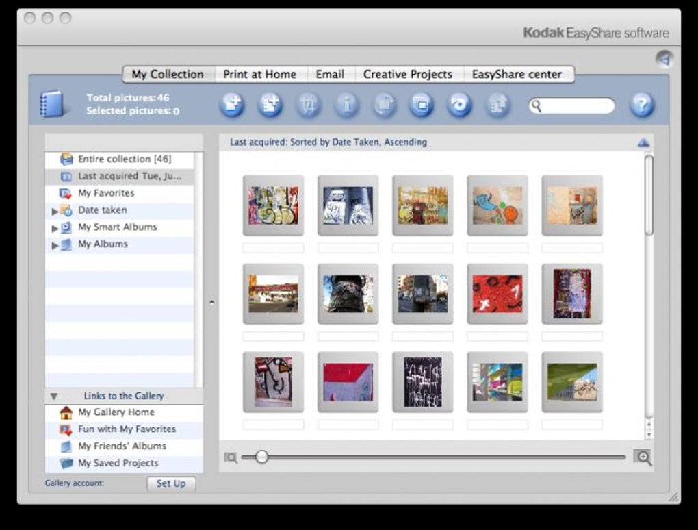Open the Creative Projects tab
698x530 pixels.
tap(407, 75)
